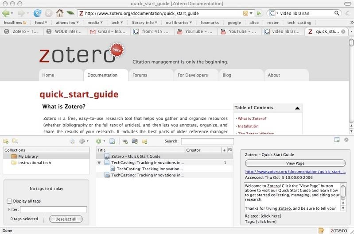
Task: Click the Deselect all button
Action: (x=66, y=219)
